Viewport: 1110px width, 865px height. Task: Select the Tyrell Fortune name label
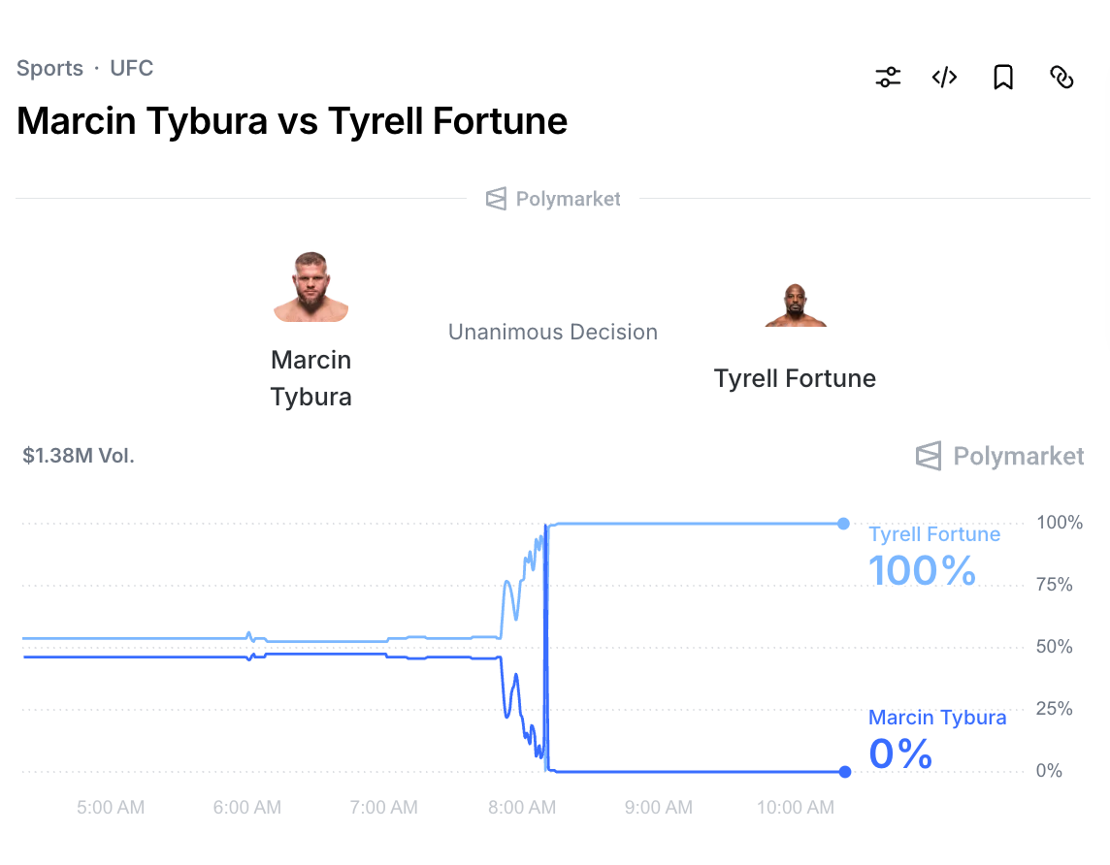coord(795,378)
